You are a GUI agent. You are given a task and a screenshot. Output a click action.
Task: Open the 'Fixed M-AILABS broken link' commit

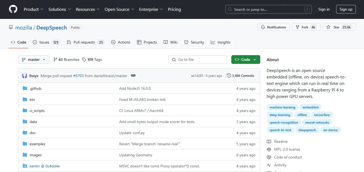142,100
